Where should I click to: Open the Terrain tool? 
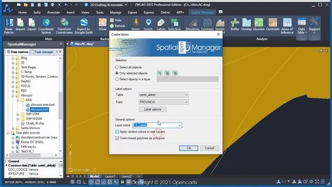[x=220, y=24]
